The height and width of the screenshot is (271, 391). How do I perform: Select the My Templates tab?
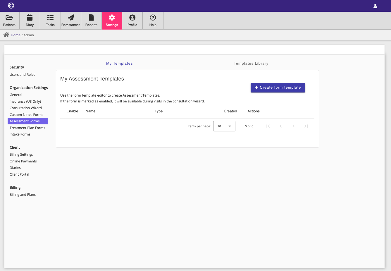tap(119, 64)
